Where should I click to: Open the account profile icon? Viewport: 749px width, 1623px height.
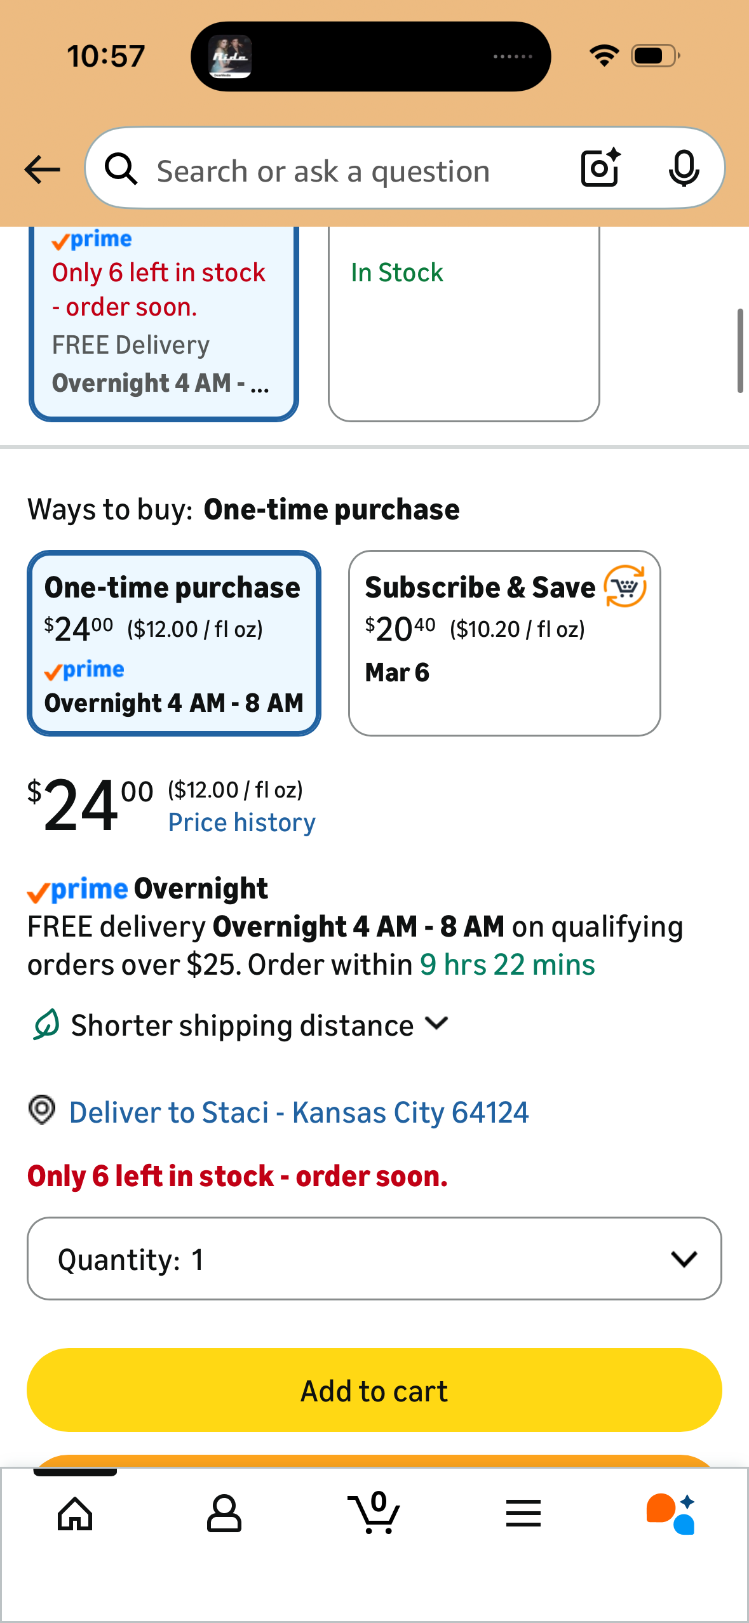pos(224,1514)
